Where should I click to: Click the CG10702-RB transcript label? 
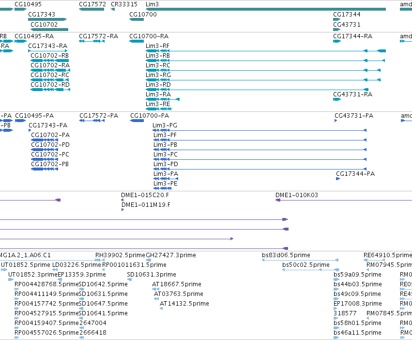click(x=50, y=56)
